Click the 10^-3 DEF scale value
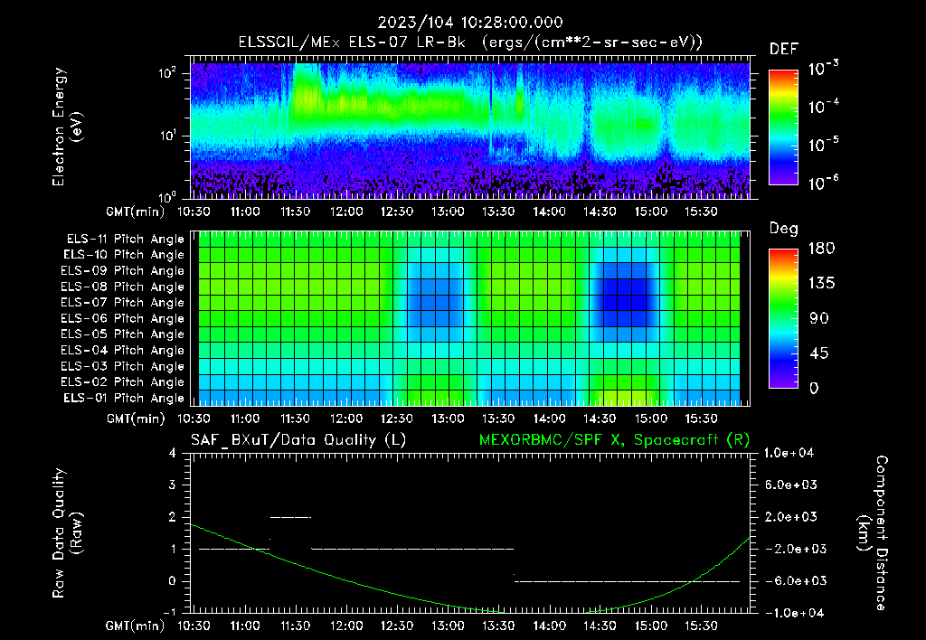The height and width of the screenshot is (640, 926). pyautogui.click(x=823, y=69)
